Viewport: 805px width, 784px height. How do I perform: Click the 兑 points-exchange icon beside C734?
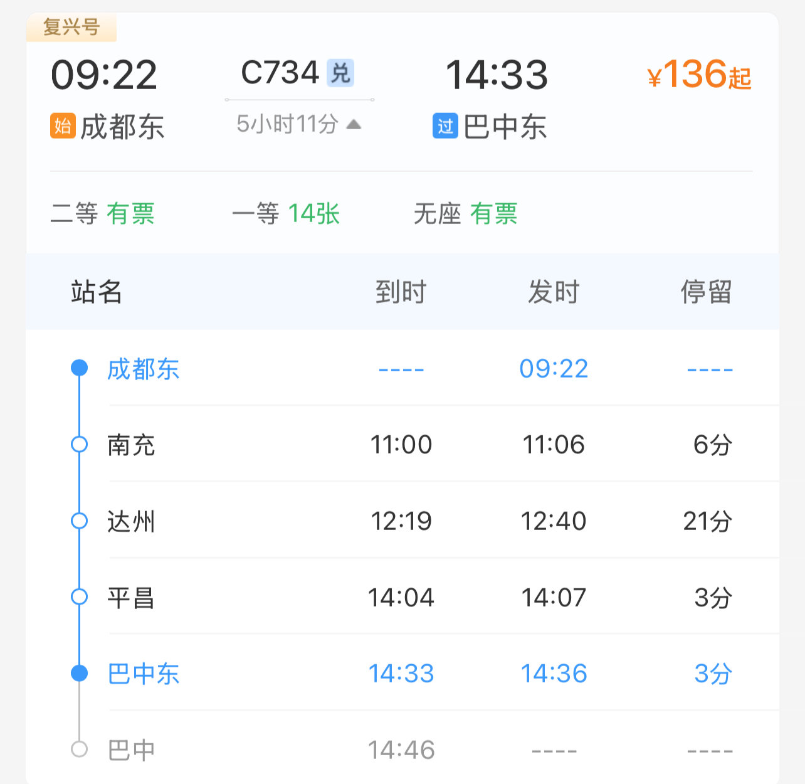coord(340,73)
